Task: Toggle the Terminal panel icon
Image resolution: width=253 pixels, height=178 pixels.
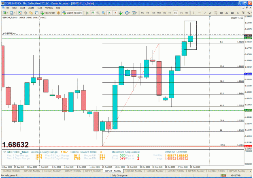Action: 36,13
